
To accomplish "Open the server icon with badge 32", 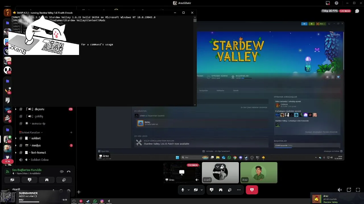I will [x=7, y=70].
